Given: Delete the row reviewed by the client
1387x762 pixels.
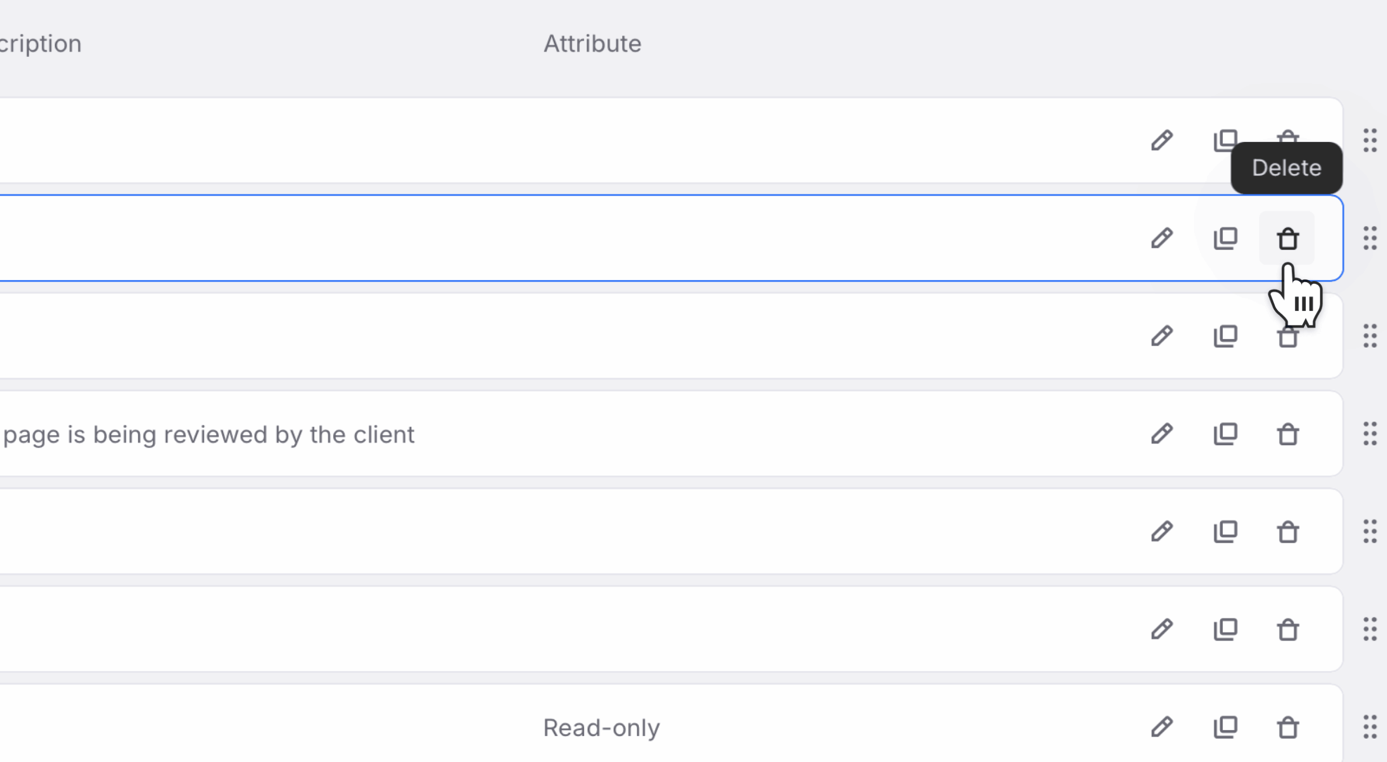Looking at the screenshot, I should (1287, 434).
